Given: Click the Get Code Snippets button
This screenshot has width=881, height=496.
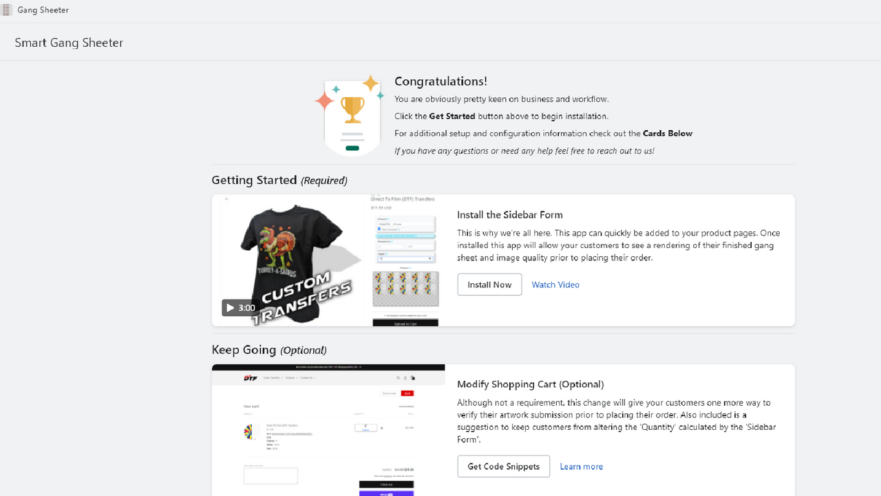Looking at the screenshot, I should coord(503,466).
